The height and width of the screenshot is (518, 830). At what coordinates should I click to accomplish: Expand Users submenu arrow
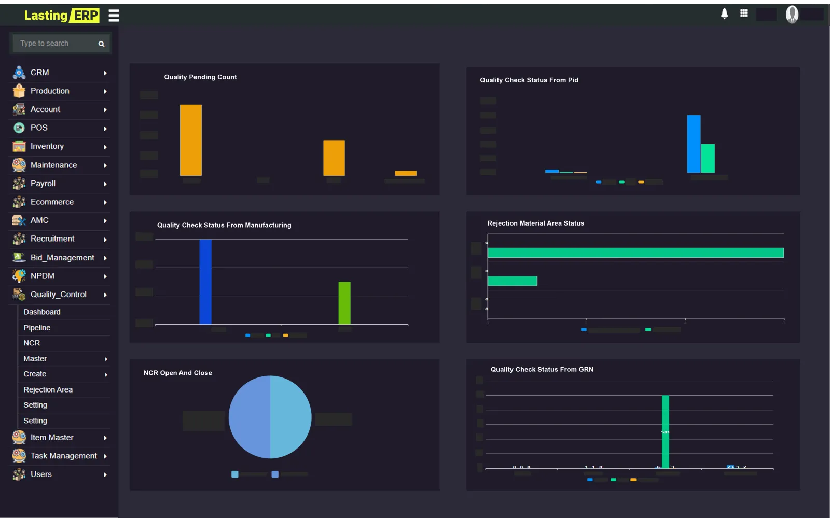coord(105,475)
